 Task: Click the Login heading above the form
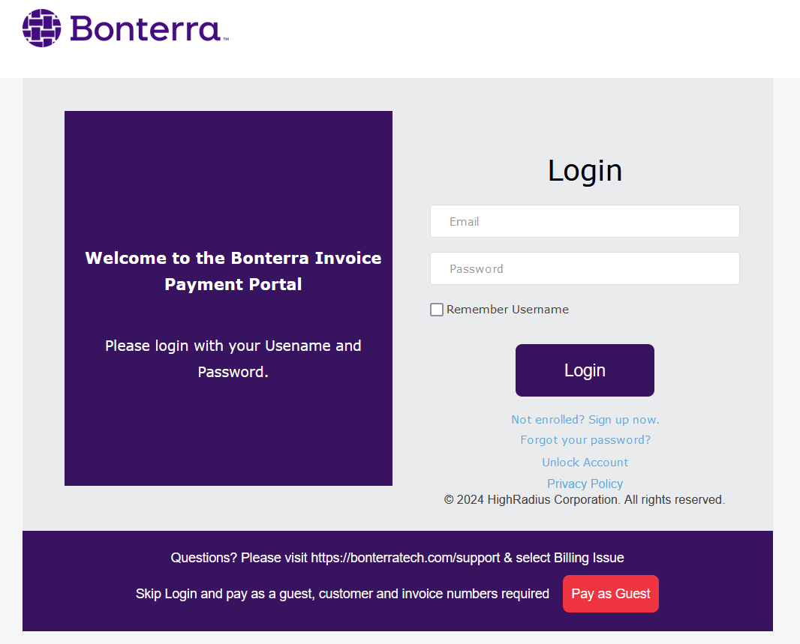(x=585, y=170)
